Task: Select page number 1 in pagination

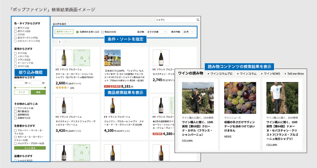Action: pyautogui.click(x=60, y=42)
